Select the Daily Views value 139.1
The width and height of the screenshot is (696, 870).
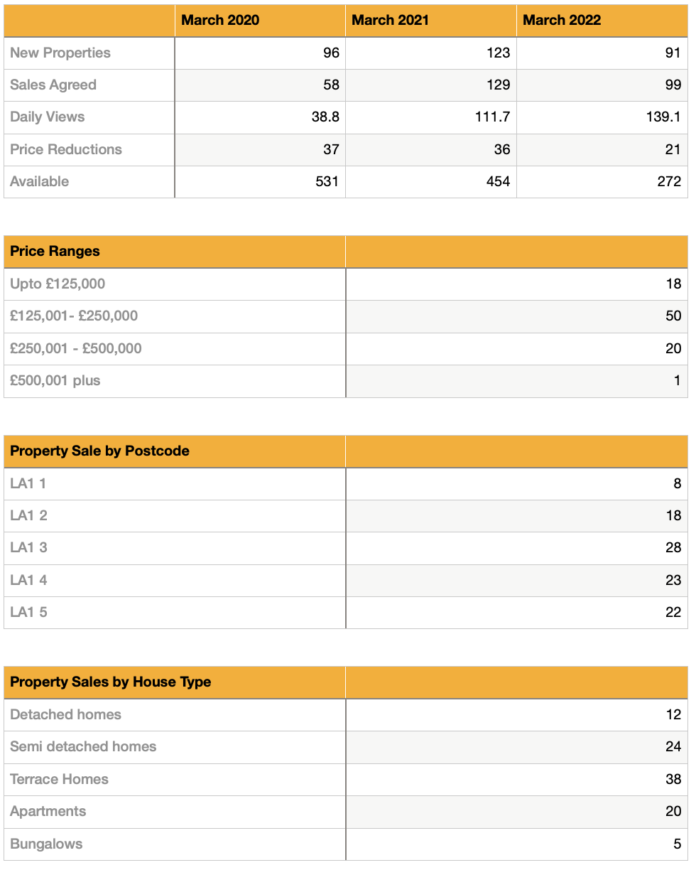tap(663, 117)
